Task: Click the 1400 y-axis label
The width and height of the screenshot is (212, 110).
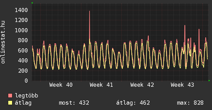Action: click(x=21, y=10)
